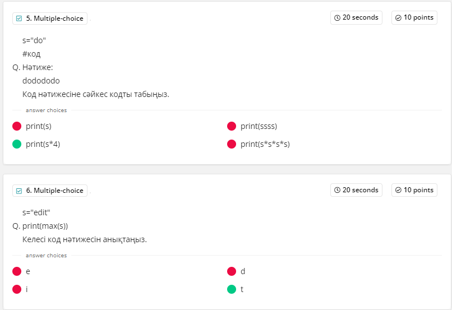Click the '5. Multiple-choice' question type label
452x310 pixels.
tap(54, 18)
